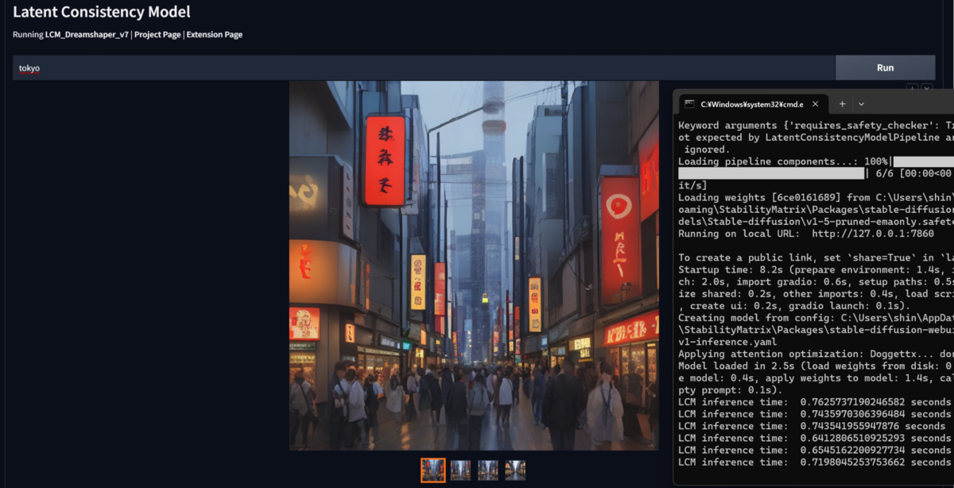Viewport: 954px width, 488px height.
Task: Click the gallery close X icon above terminal
Action: click(927, 87)
